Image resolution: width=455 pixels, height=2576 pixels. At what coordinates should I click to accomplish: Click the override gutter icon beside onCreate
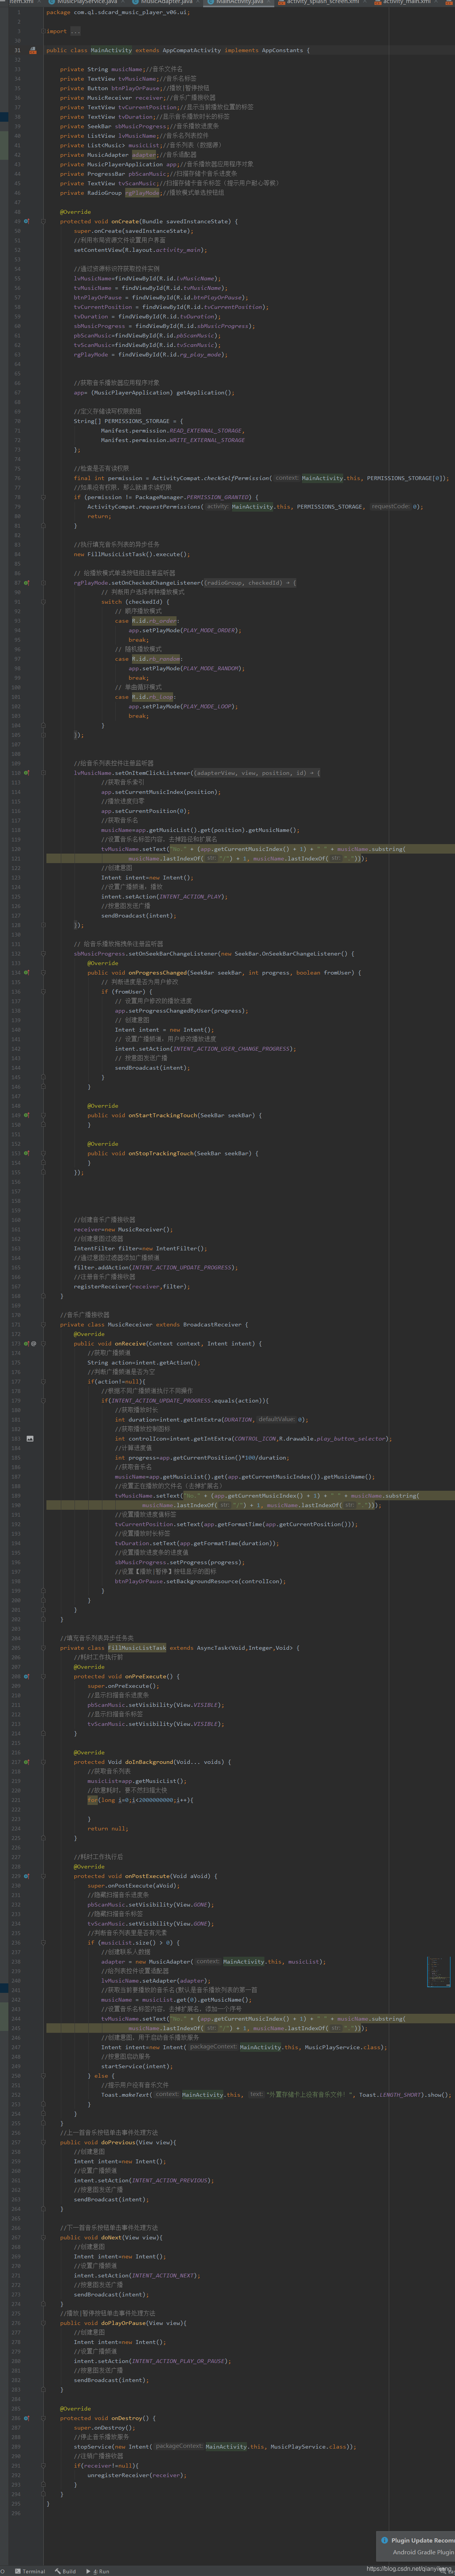(x=27, y=221)
